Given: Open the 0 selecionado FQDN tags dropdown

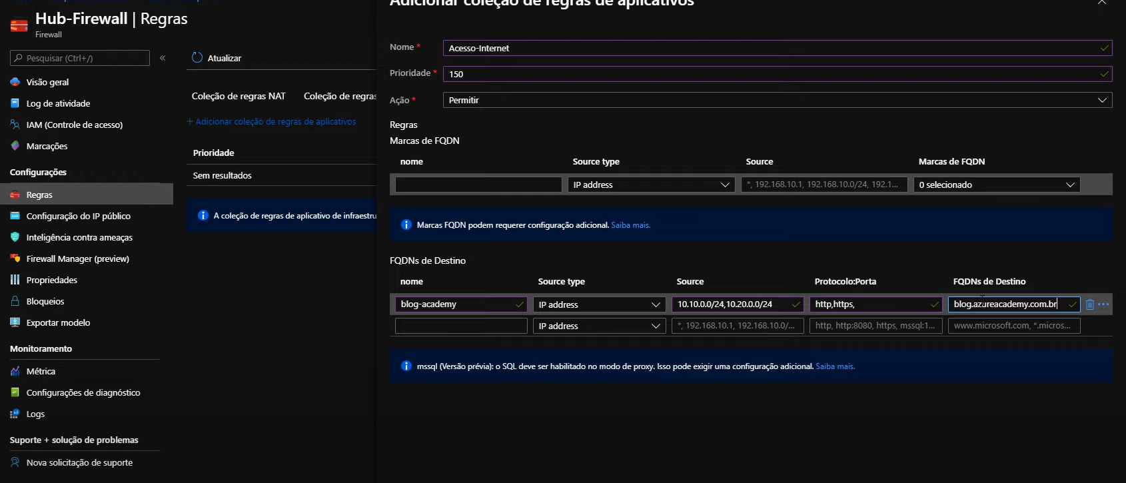Looking at the screenshot, I should tap(997, 185).
